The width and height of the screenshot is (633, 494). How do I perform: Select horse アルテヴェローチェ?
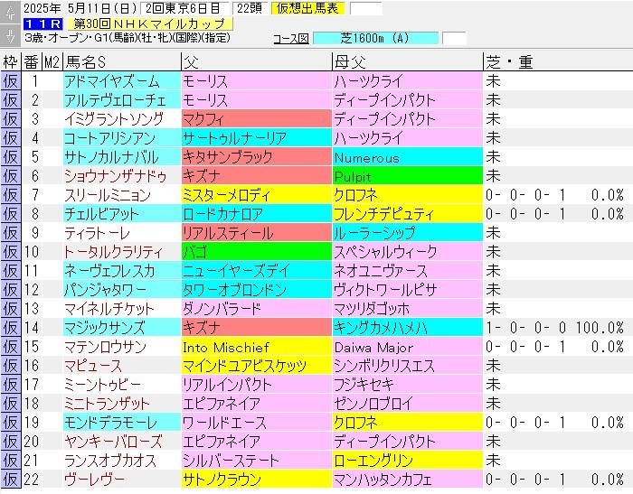pyautogui.click(x=122, y=100)
